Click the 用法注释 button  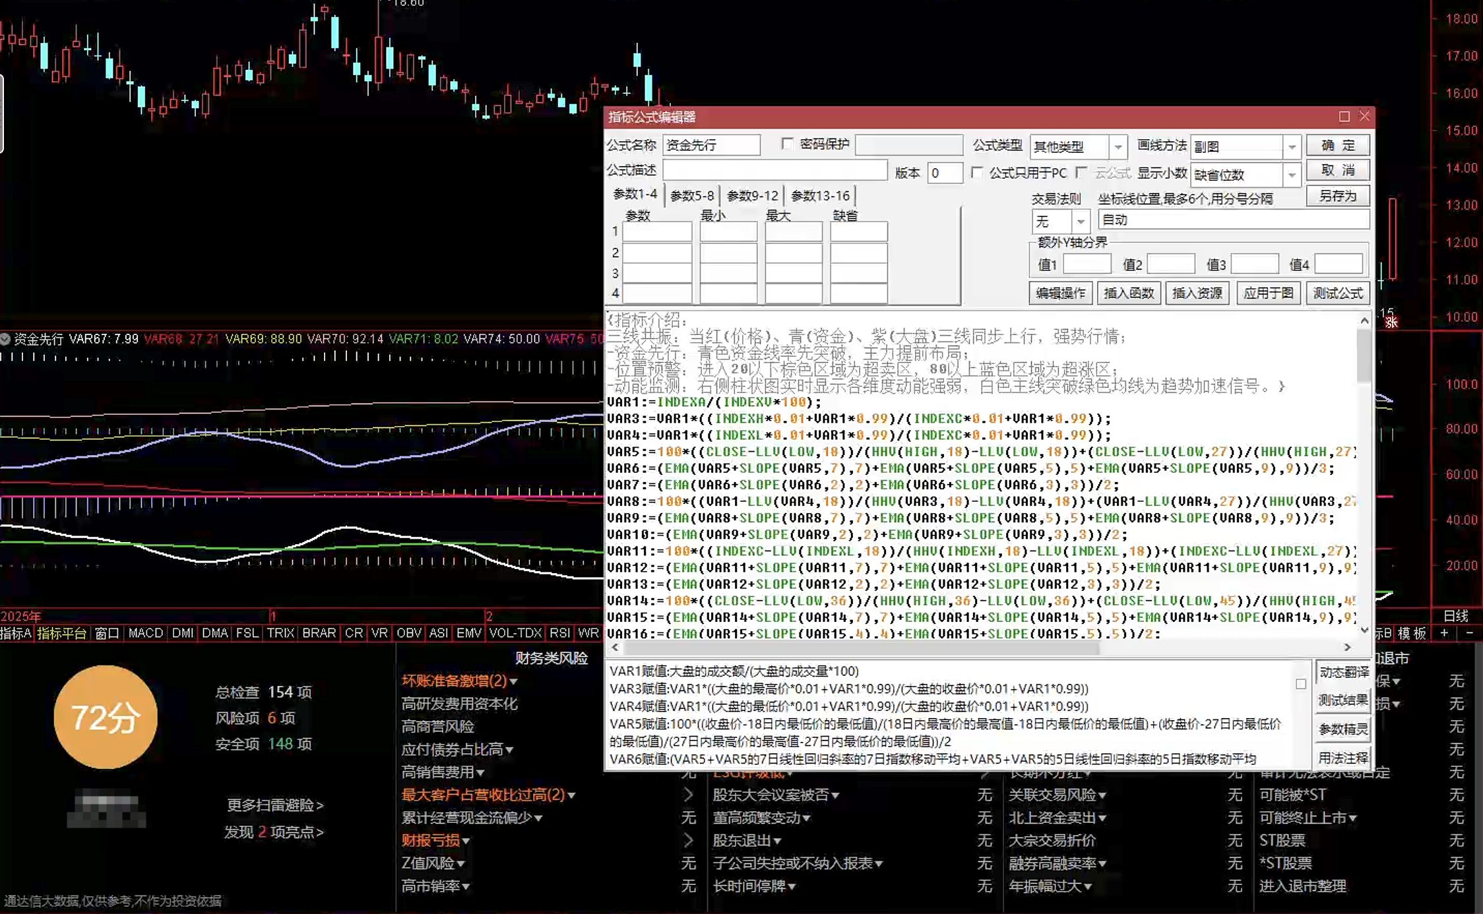[1344, 758]
